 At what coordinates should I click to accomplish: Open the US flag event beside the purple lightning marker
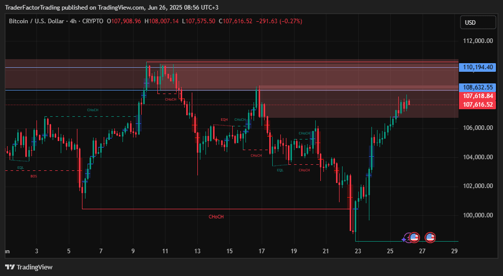(414, 238)
